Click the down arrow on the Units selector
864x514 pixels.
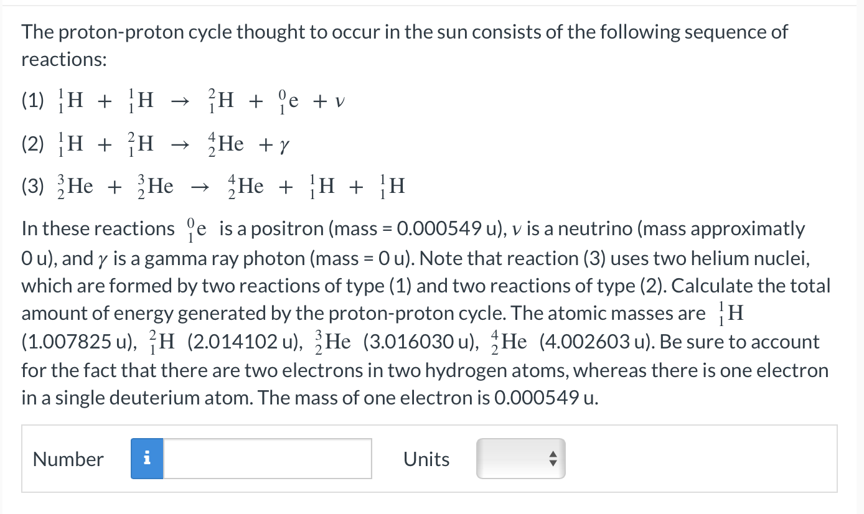point(552,464)
